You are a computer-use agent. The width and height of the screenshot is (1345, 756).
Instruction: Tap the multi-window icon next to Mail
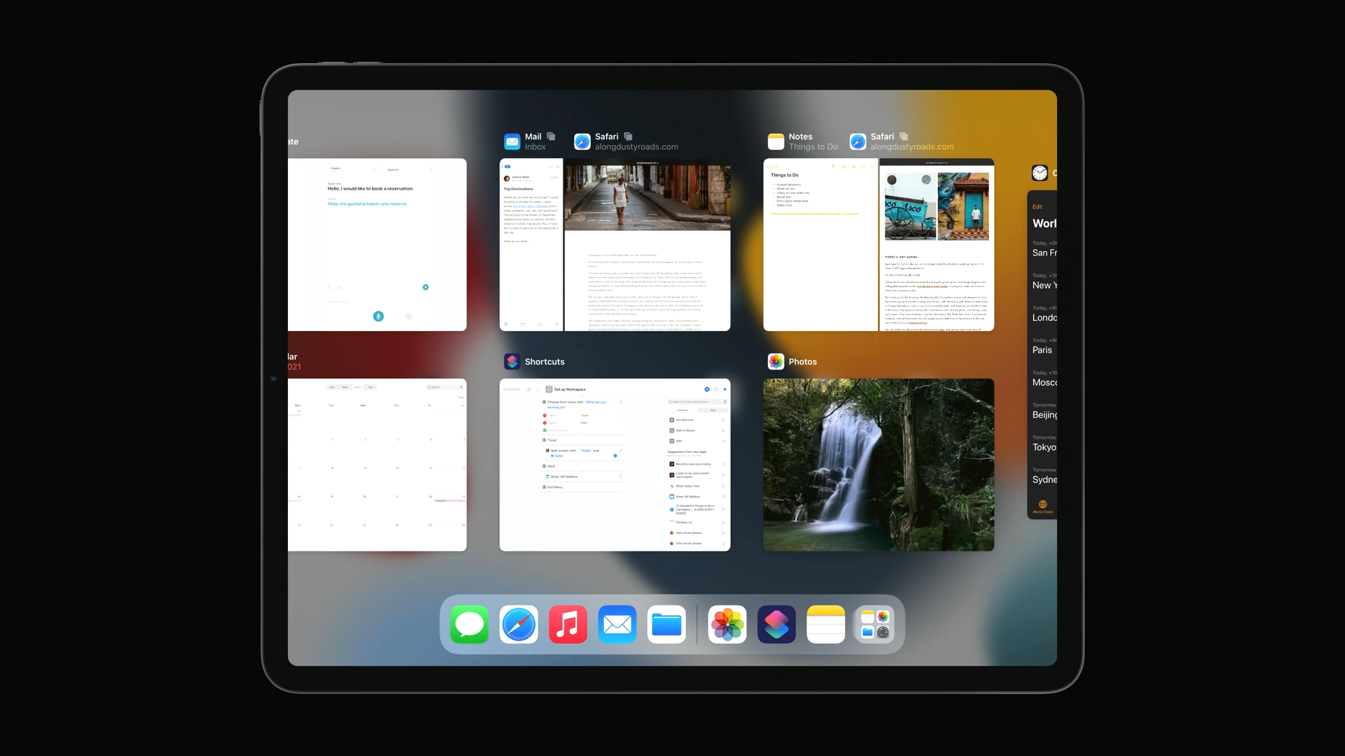click(x=551, y=136)
